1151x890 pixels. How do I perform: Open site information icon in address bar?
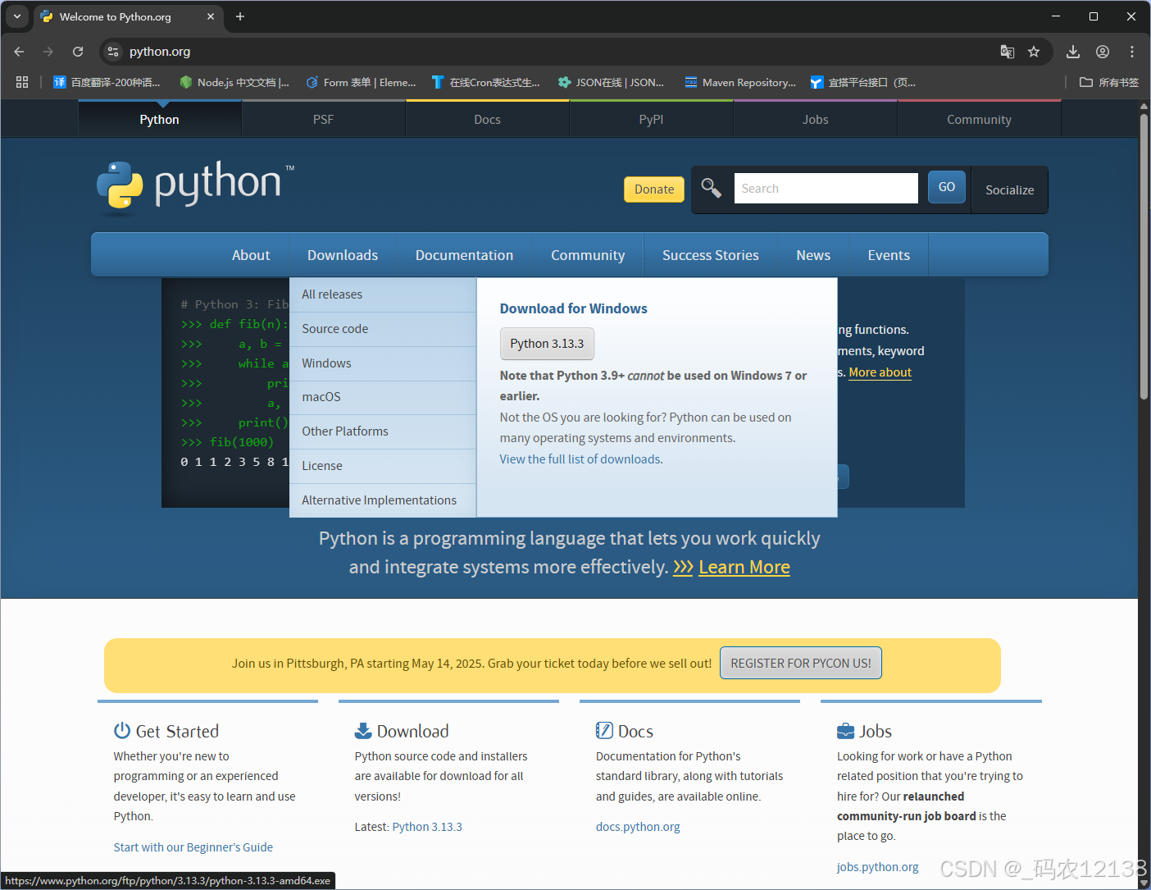[114, 52]
